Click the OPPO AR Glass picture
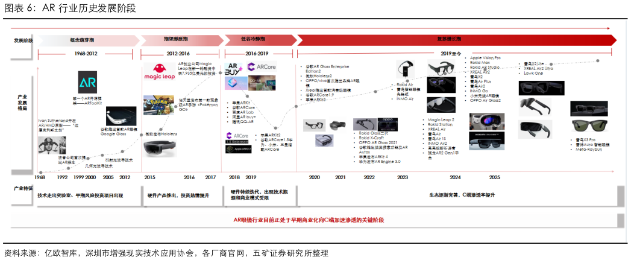The height and width of the screenshot is (260, 631). pyautogui.click(x=388, y=124)
